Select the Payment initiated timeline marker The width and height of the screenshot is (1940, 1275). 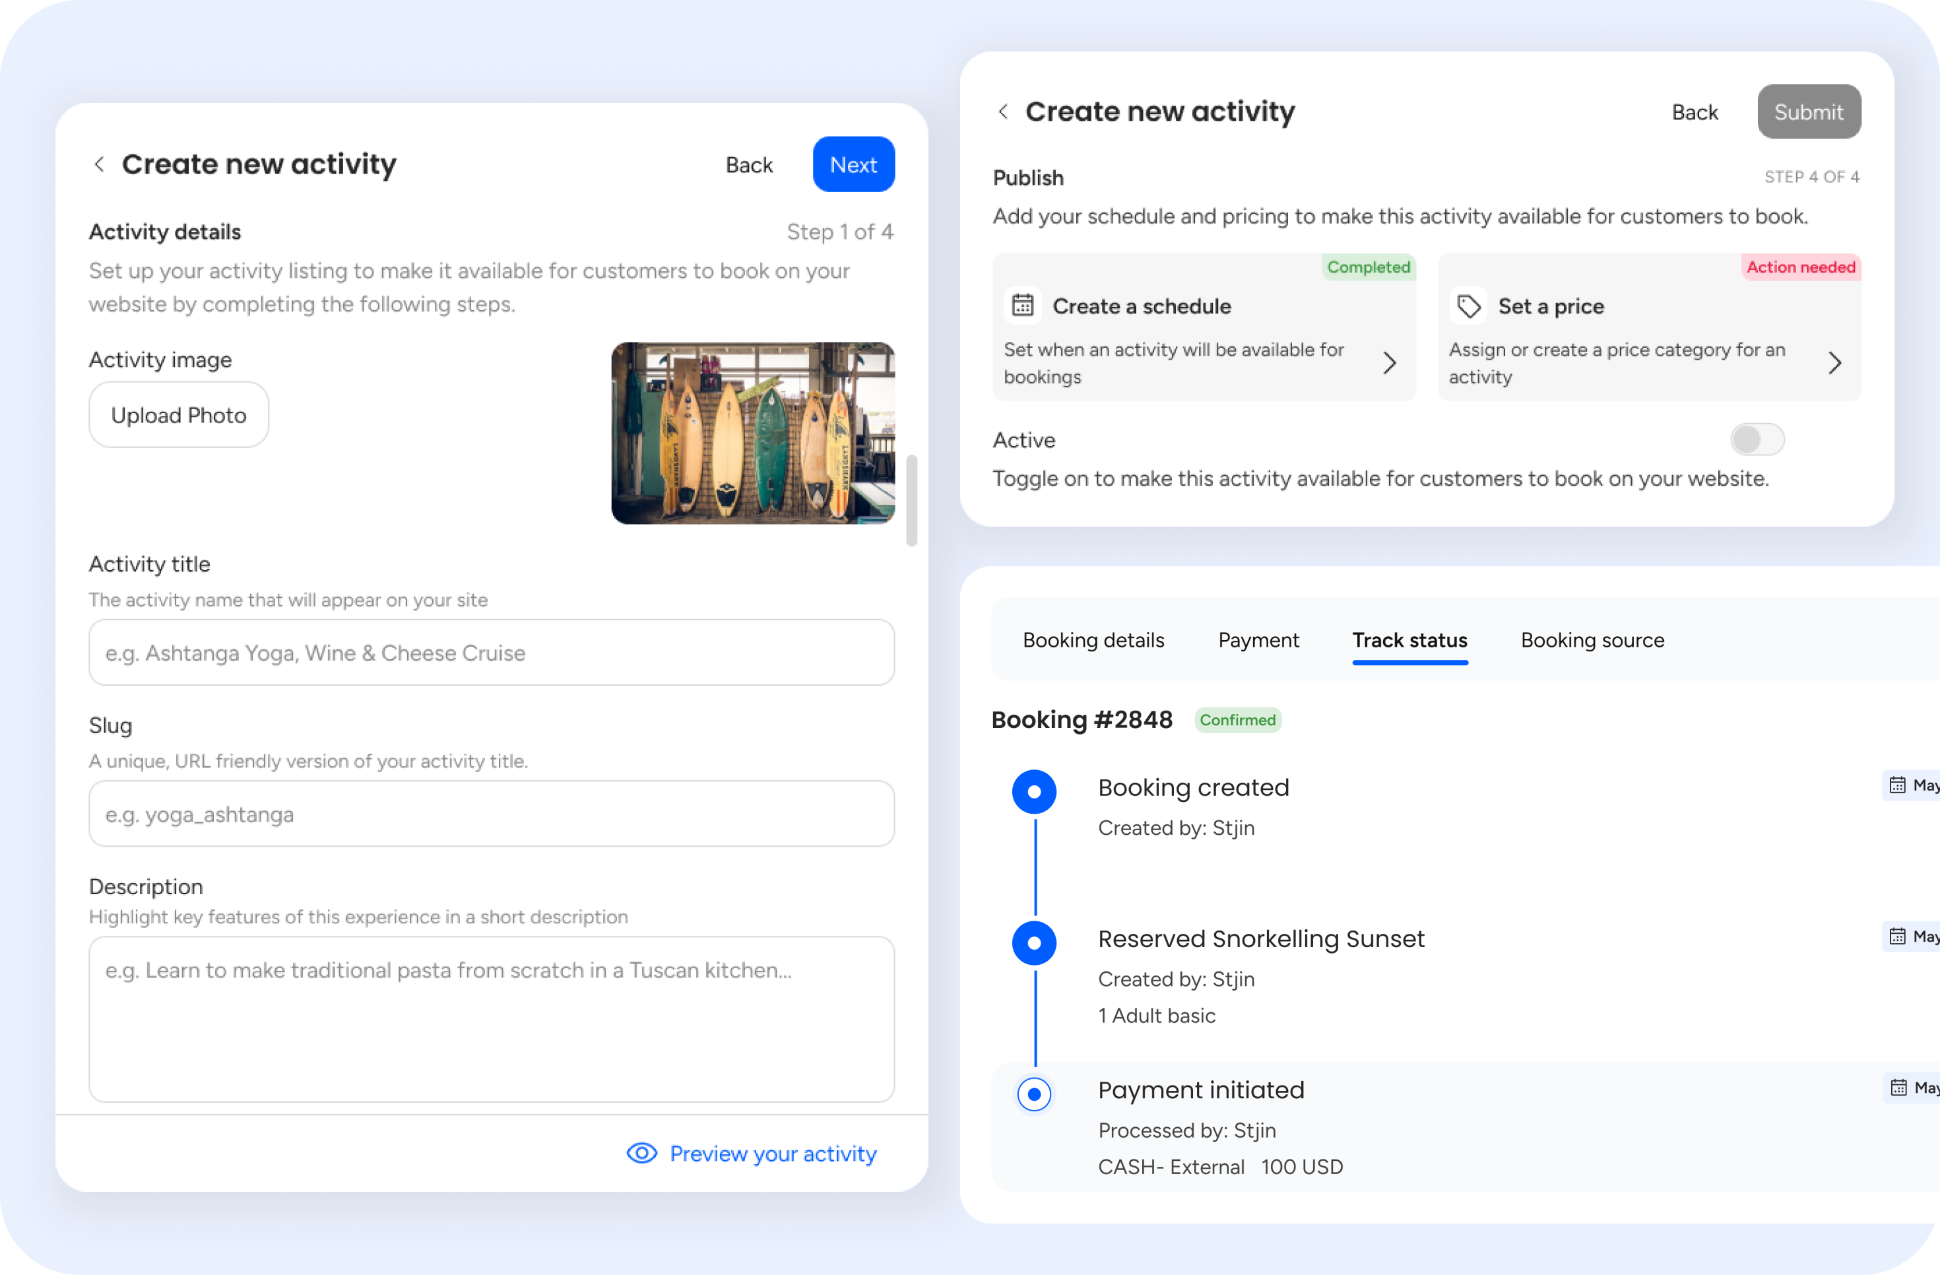(1035, 1094)
